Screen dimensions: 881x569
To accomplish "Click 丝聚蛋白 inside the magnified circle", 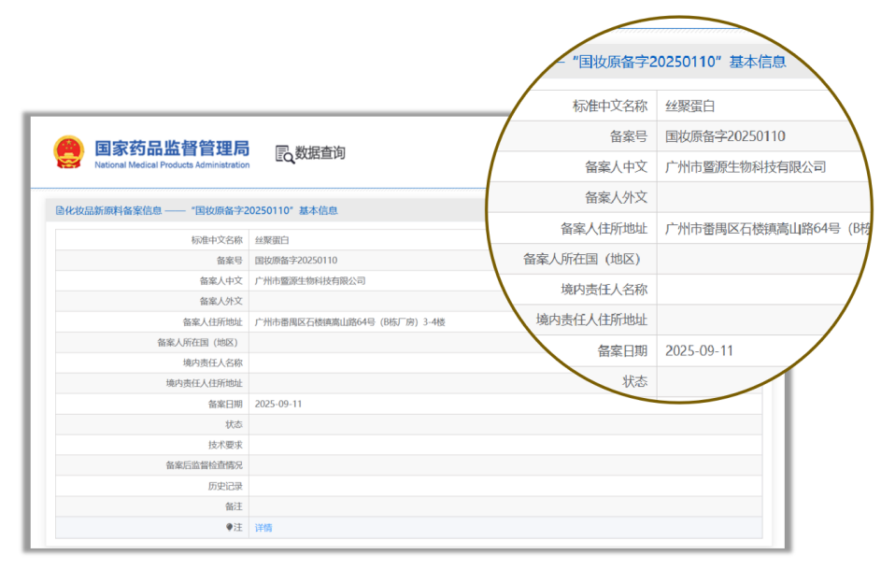I will (x=690, y=107).
